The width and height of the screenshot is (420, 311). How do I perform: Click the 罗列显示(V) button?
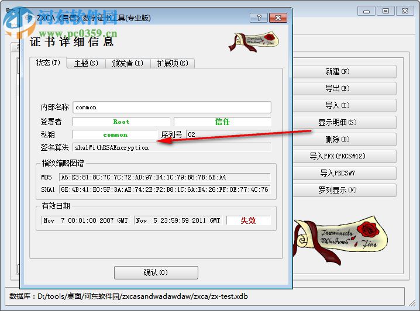pos(345,190)
